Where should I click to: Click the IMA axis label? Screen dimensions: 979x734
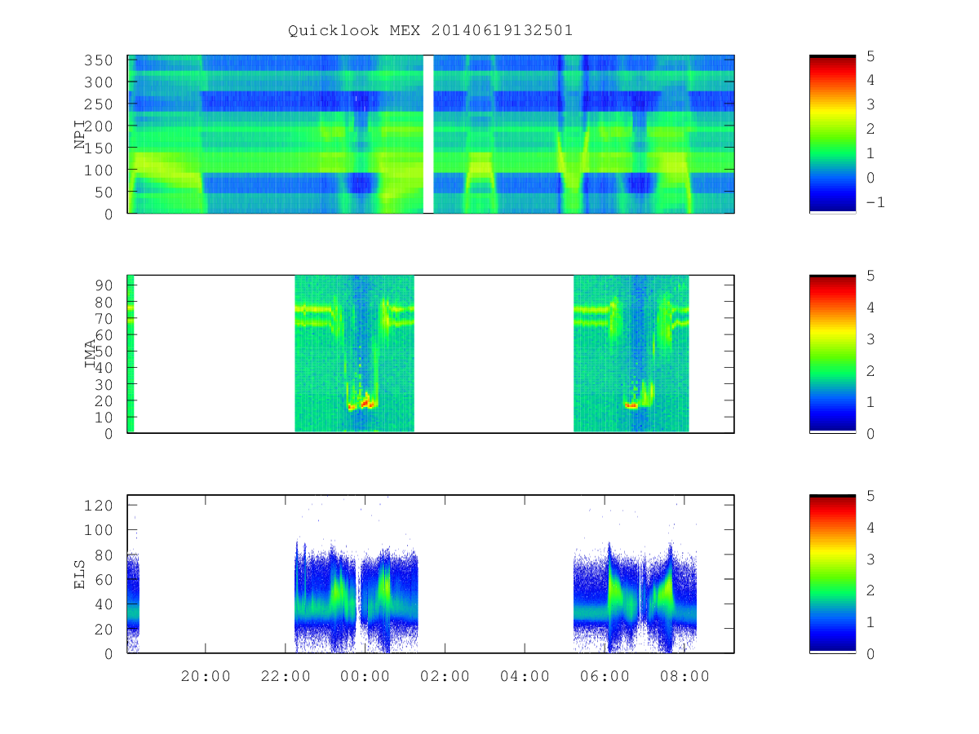(91, 354)
